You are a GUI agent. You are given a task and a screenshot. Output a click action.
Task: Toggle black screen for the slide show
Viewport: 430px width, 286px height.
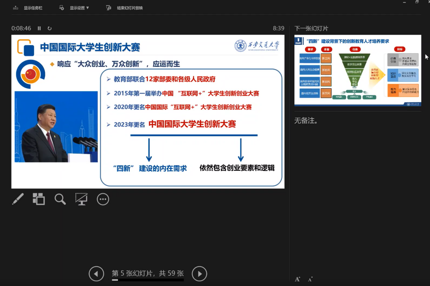tap(81, 199)
